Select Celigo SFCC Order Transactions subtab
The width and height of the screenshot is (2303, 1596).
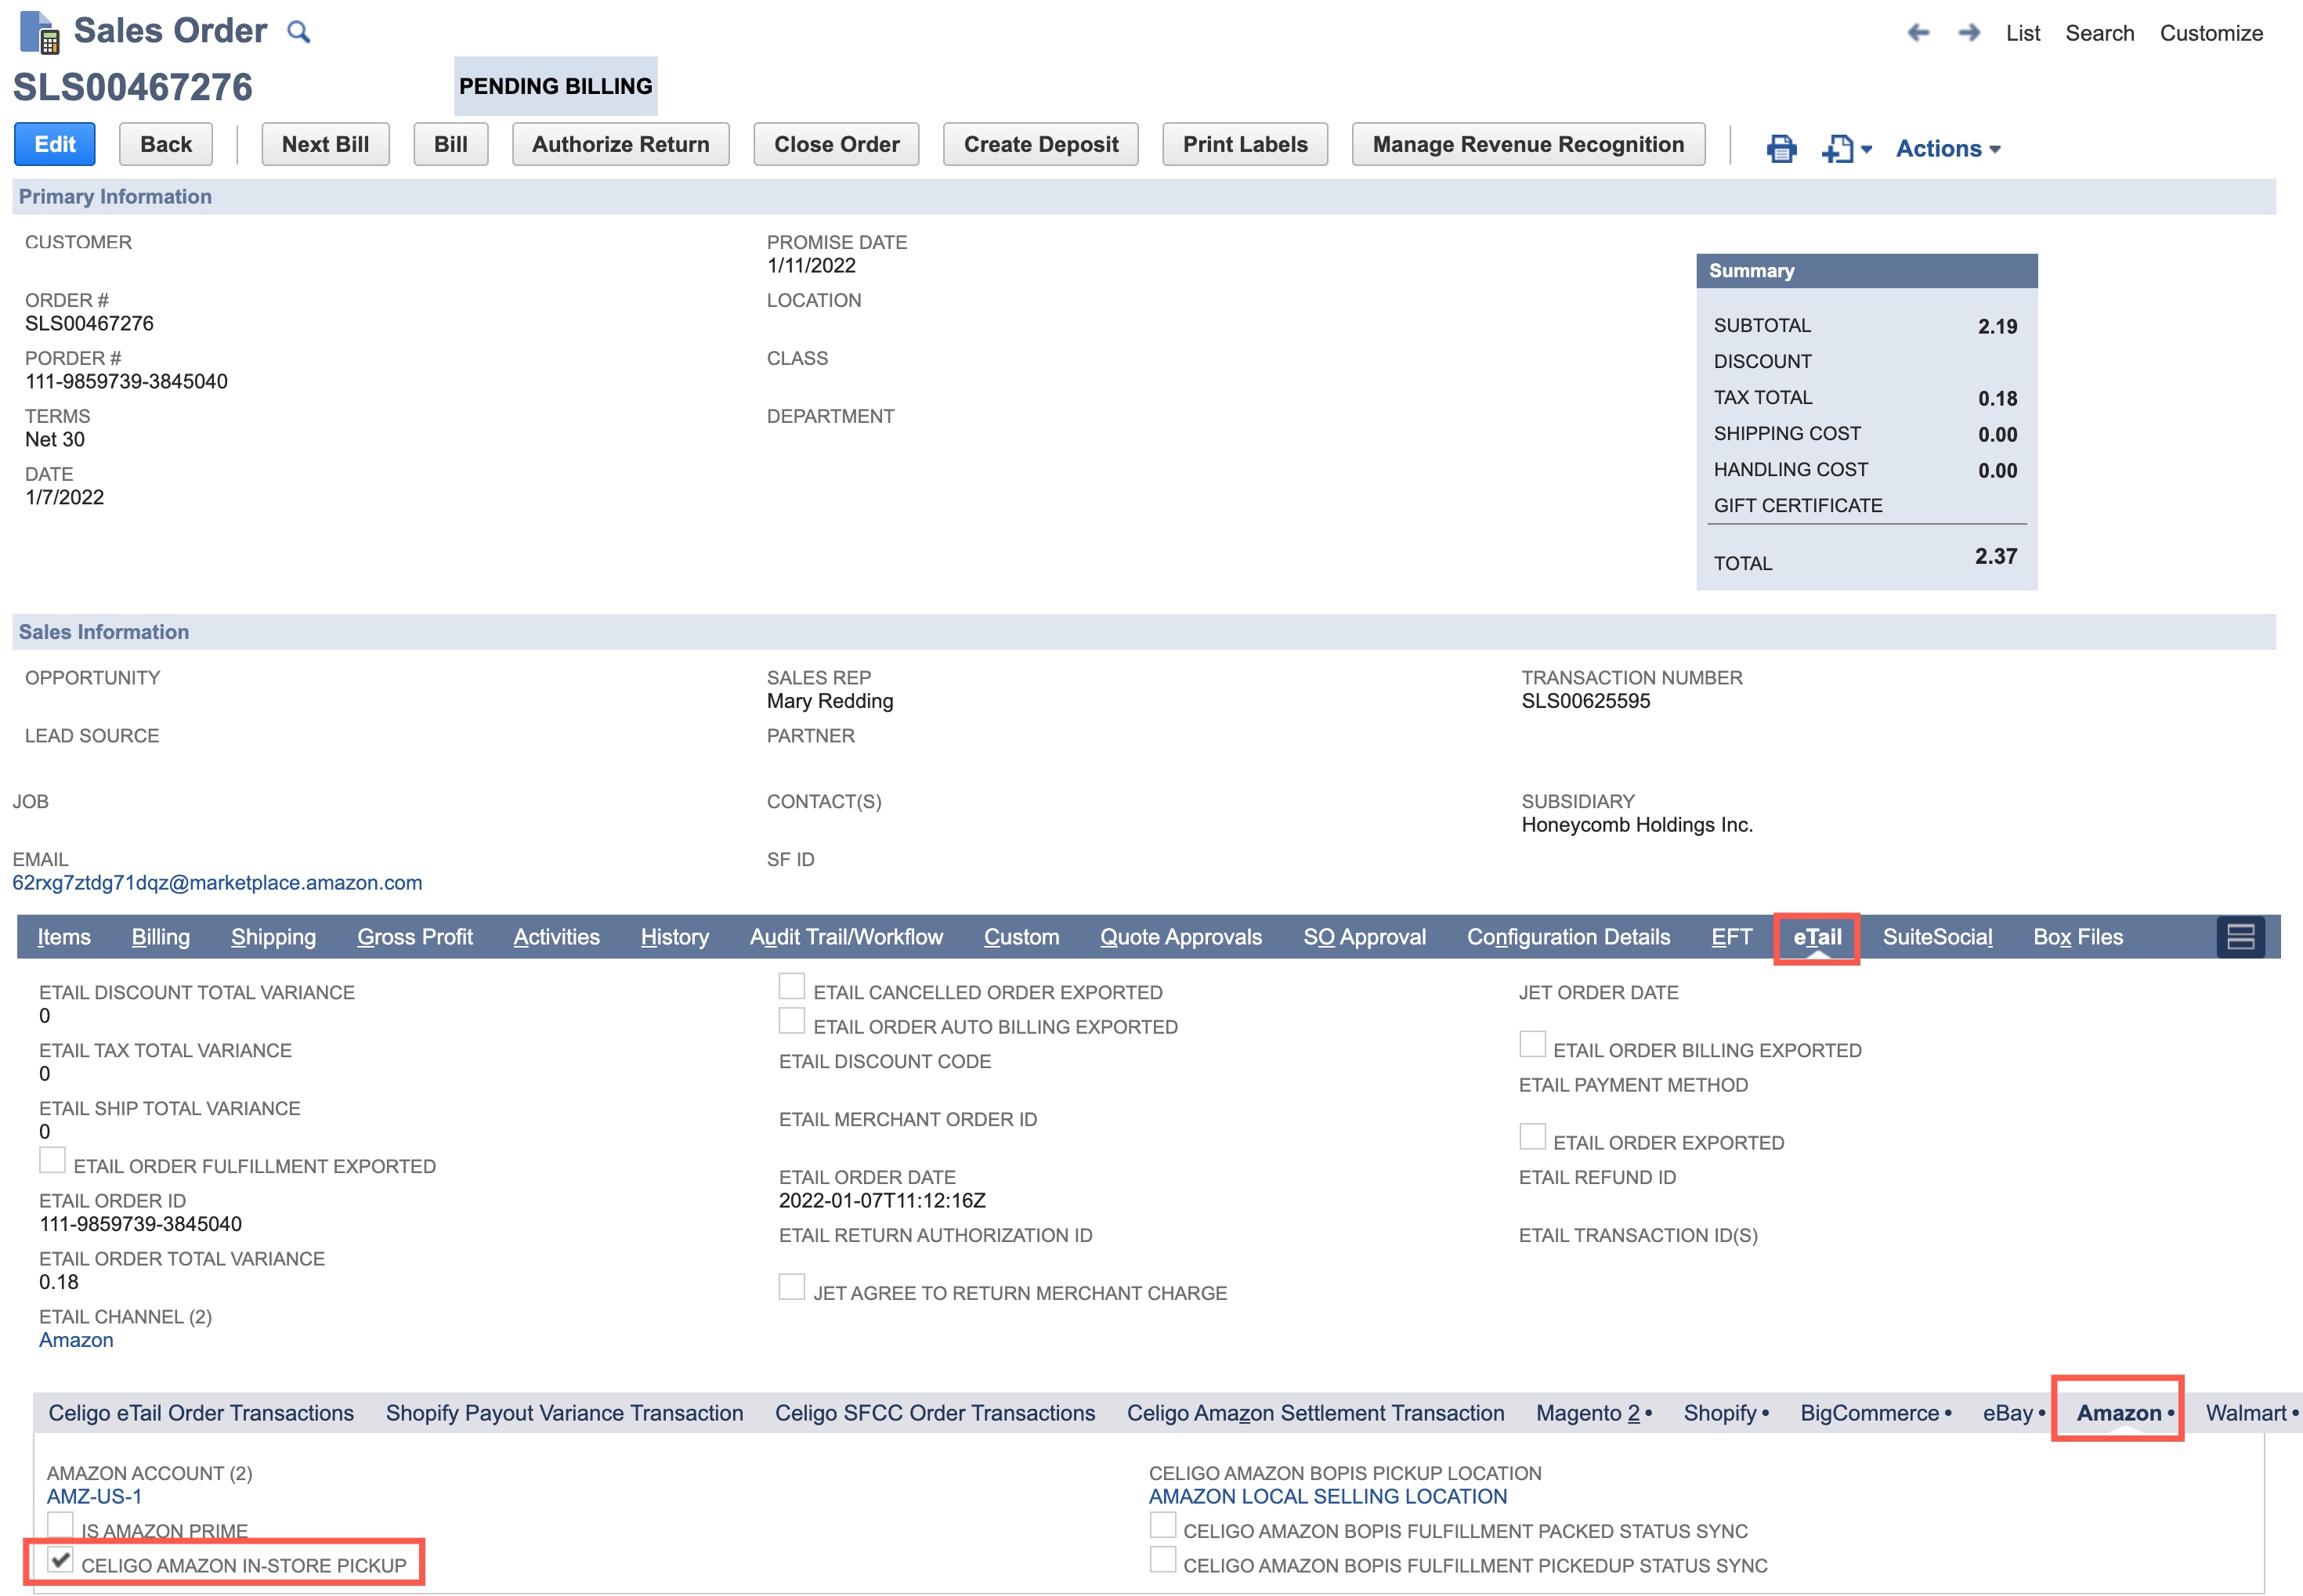tap(935, 1413)
